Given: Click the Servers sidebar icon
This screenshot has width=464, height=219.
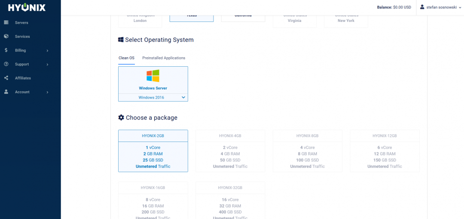Looking at the screenshot, I should (6, 22).
